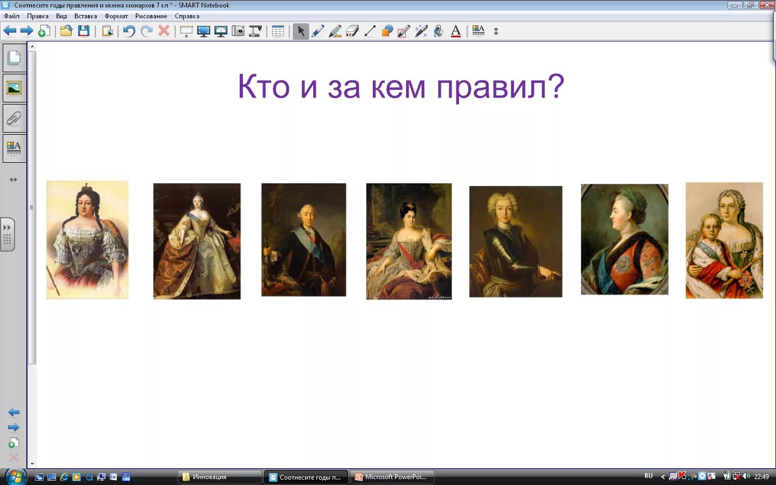This screenshot has height=485, width=776.
Task: Open the Формат menu
Action: (x=116, y=16)
